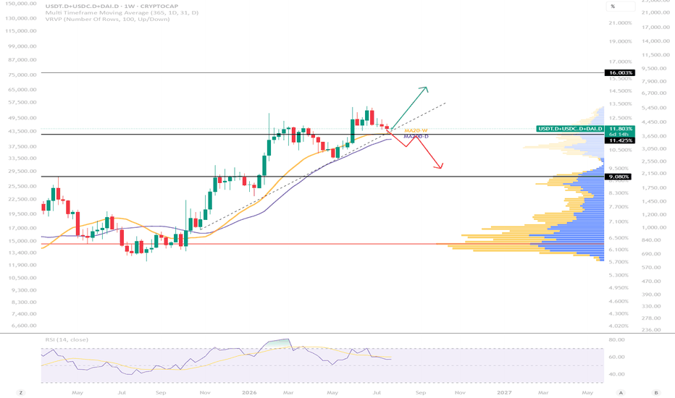Click the 80.00 level on RSI scale
Image resolution: width=675 pixels, height=398 pixels.
[x=617, y=340]
